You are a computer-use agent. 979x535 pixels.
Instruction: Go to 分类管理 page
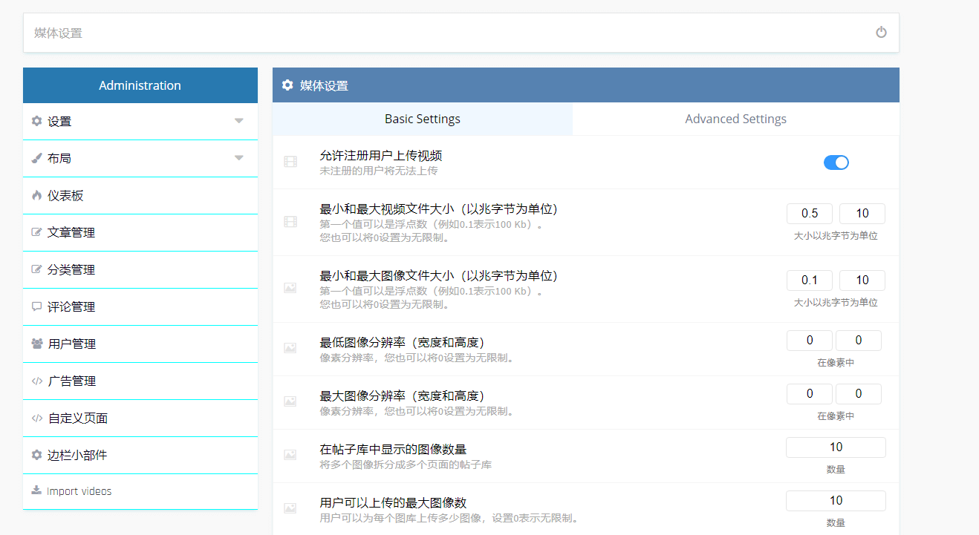140,270
